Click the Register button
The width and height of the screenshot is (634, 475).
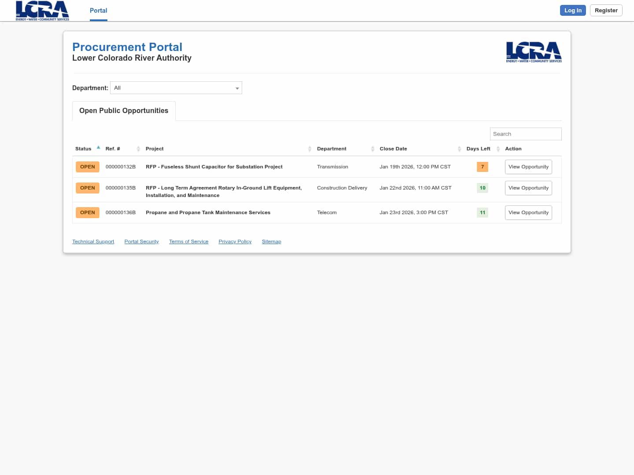click(606, 11)
